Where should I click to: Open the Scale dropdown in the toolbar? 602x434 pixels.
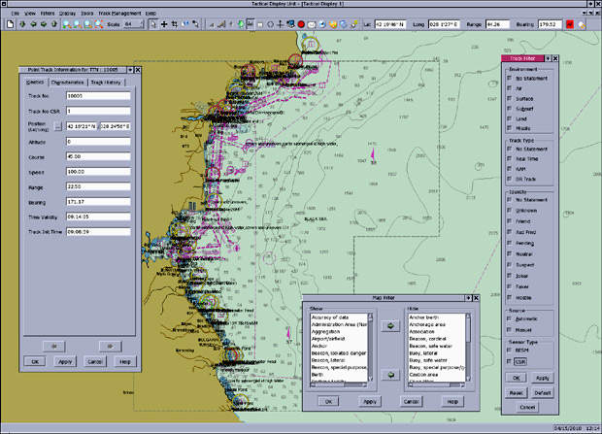143,22
